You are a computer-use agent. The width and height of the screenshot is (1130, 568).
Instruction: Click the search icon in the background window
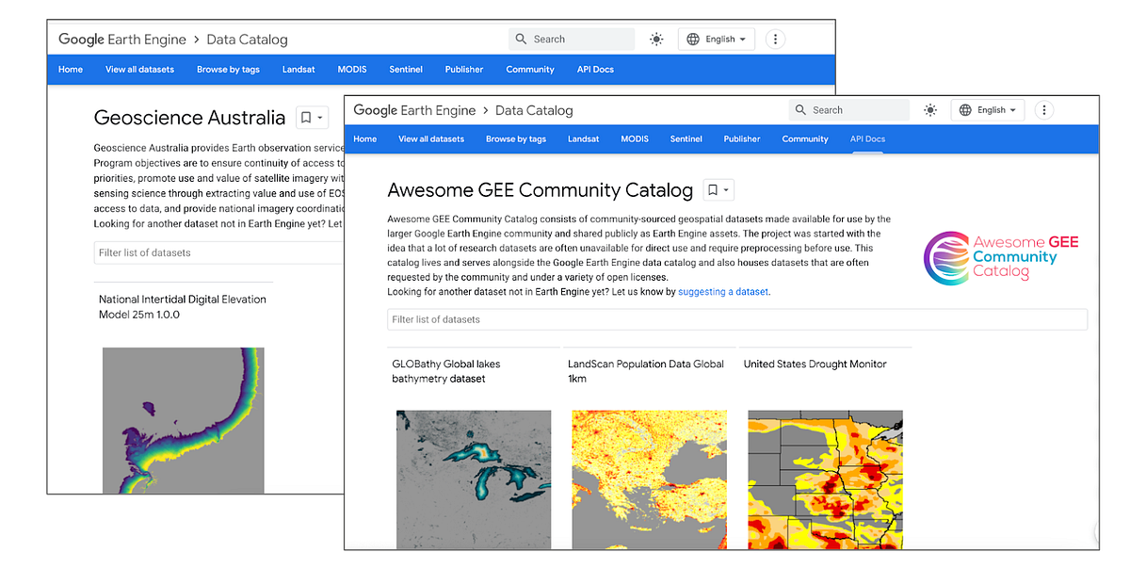pyautogui.click(x=522, y=39)
